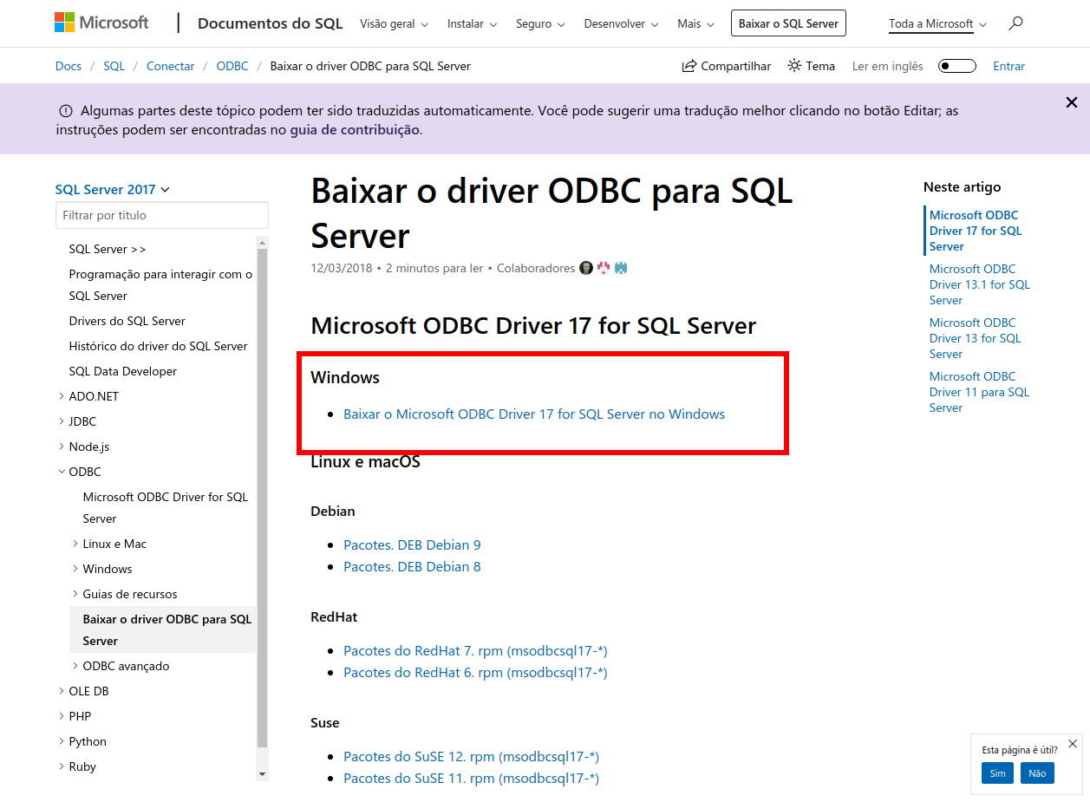Image resolution: width=1090 pixels, height=802 pixels.
Task: Collapse the ODBC tree node
Action: (x=62, y=472)
